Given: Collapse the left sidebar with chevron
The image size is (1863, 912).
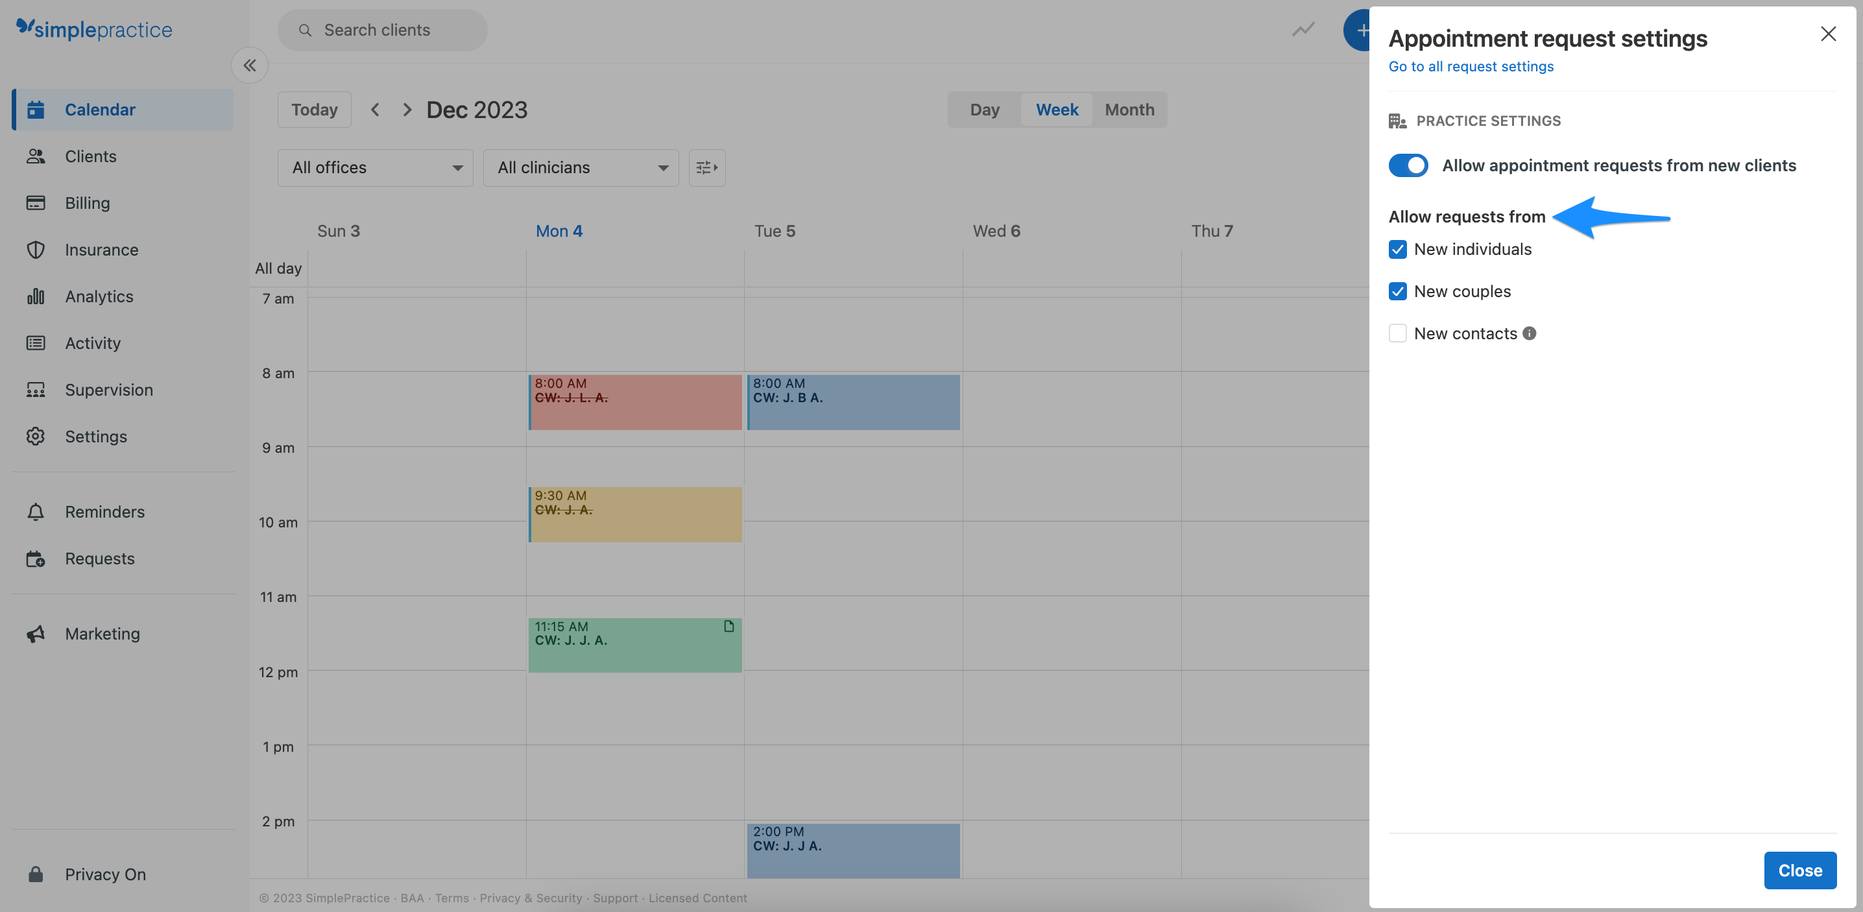Looking at the screenshot, I should pyautogui.click(x=249, y=65).
